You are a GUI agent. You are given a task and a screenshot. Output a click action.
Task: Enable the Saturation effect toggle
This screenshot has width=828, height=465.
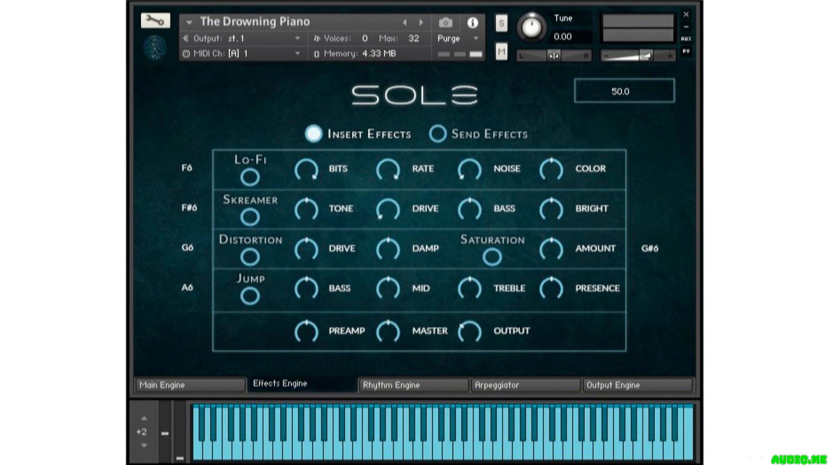tap(492, 257)
